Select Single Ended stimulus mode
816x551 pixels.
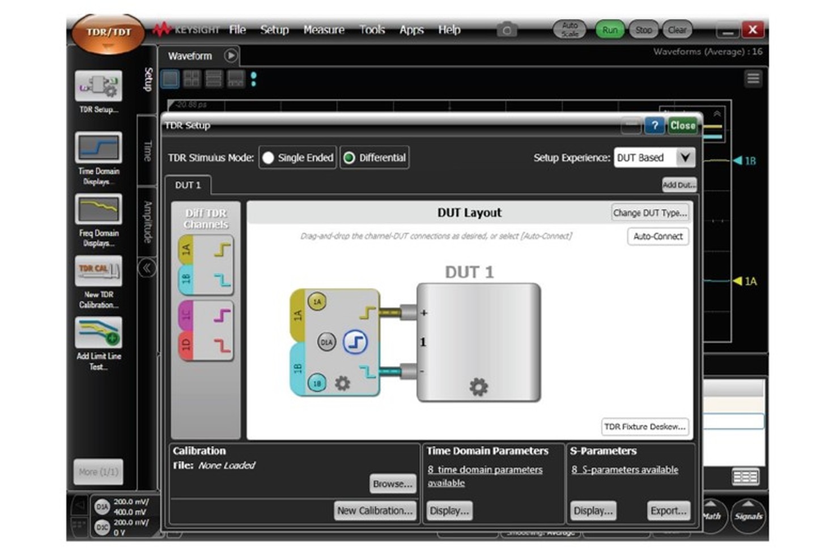coord(298,157)
